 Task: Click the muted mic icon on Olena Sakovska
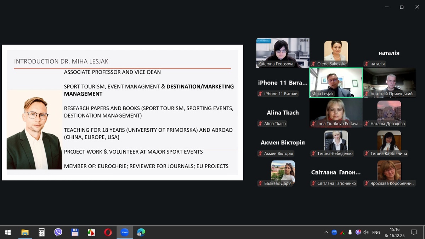pyautogui.click(x=313, y=64)
